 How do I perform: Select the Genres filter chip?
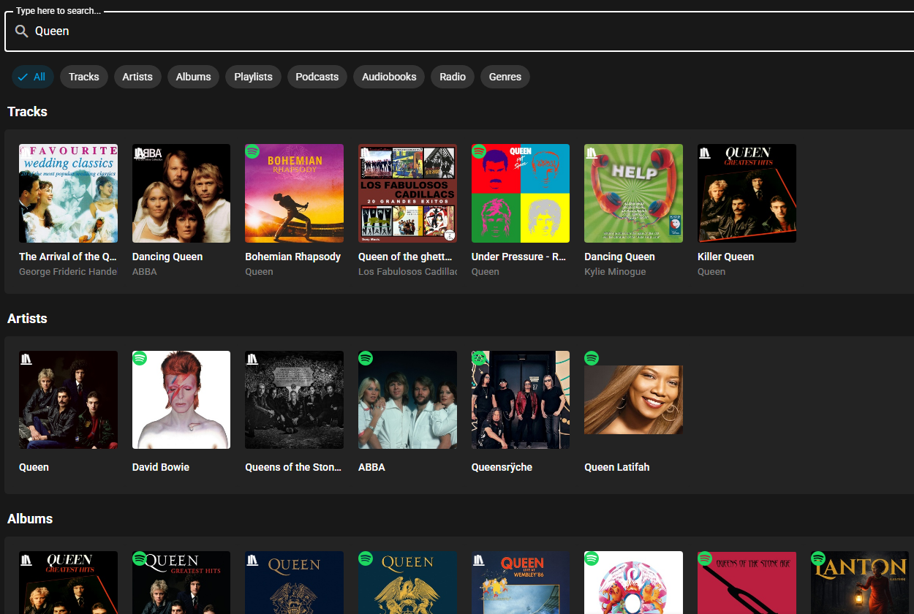pos(505,77)
